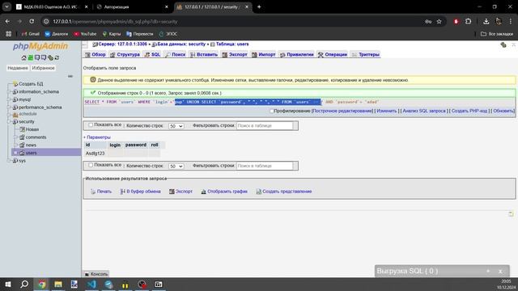
Task: Click the 'Анализ SQL запроса' link
Action: (424, 112)
